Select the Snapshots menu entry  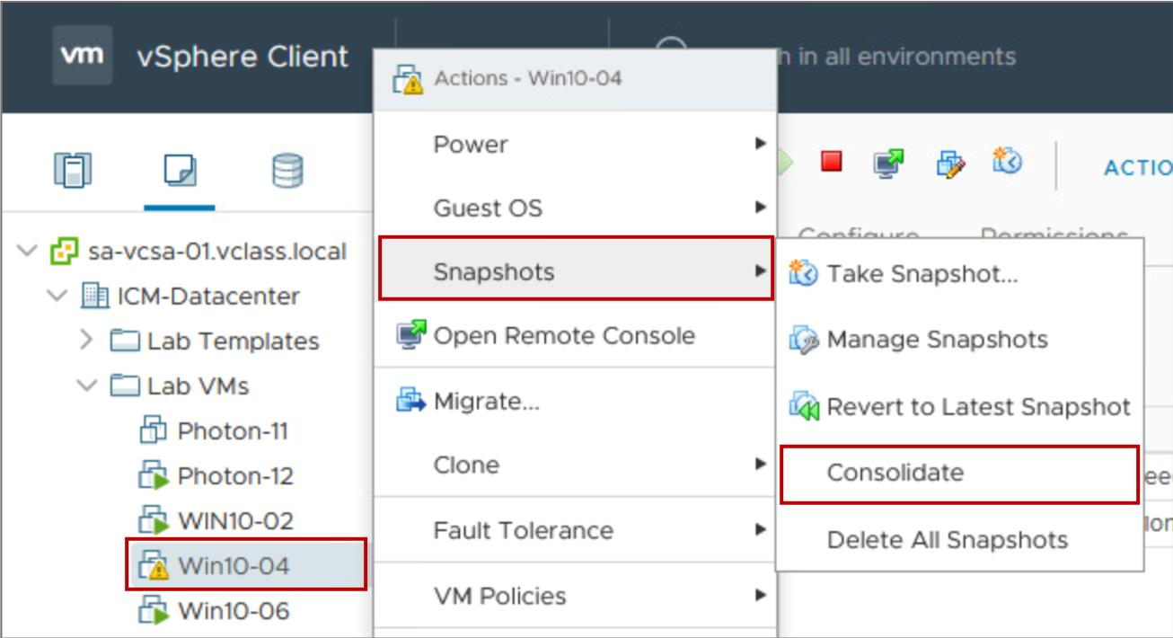[x=575, y=270]
